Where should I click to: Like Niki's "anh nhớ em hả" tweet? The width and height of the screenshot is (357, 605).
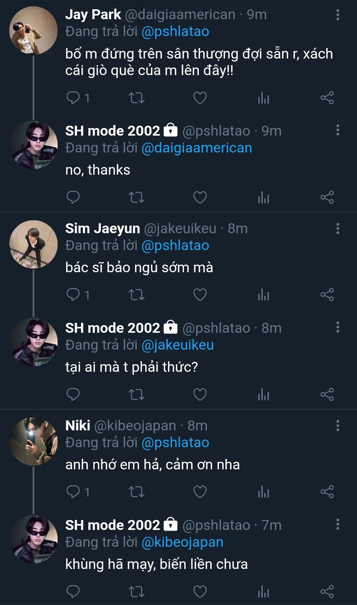pos(200,492)
